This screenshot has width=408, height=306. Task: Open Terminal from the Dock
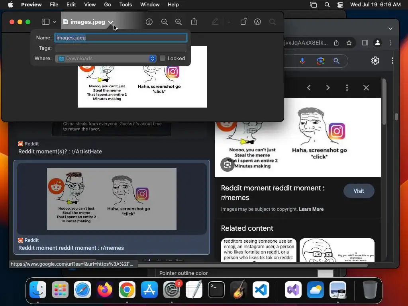216,290
